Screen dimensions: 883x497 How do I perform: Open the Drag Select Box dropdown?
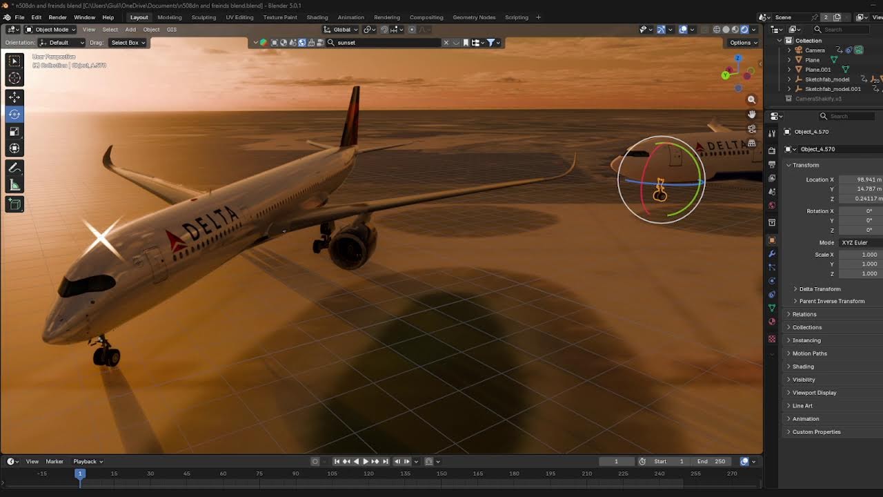[128, 43]
